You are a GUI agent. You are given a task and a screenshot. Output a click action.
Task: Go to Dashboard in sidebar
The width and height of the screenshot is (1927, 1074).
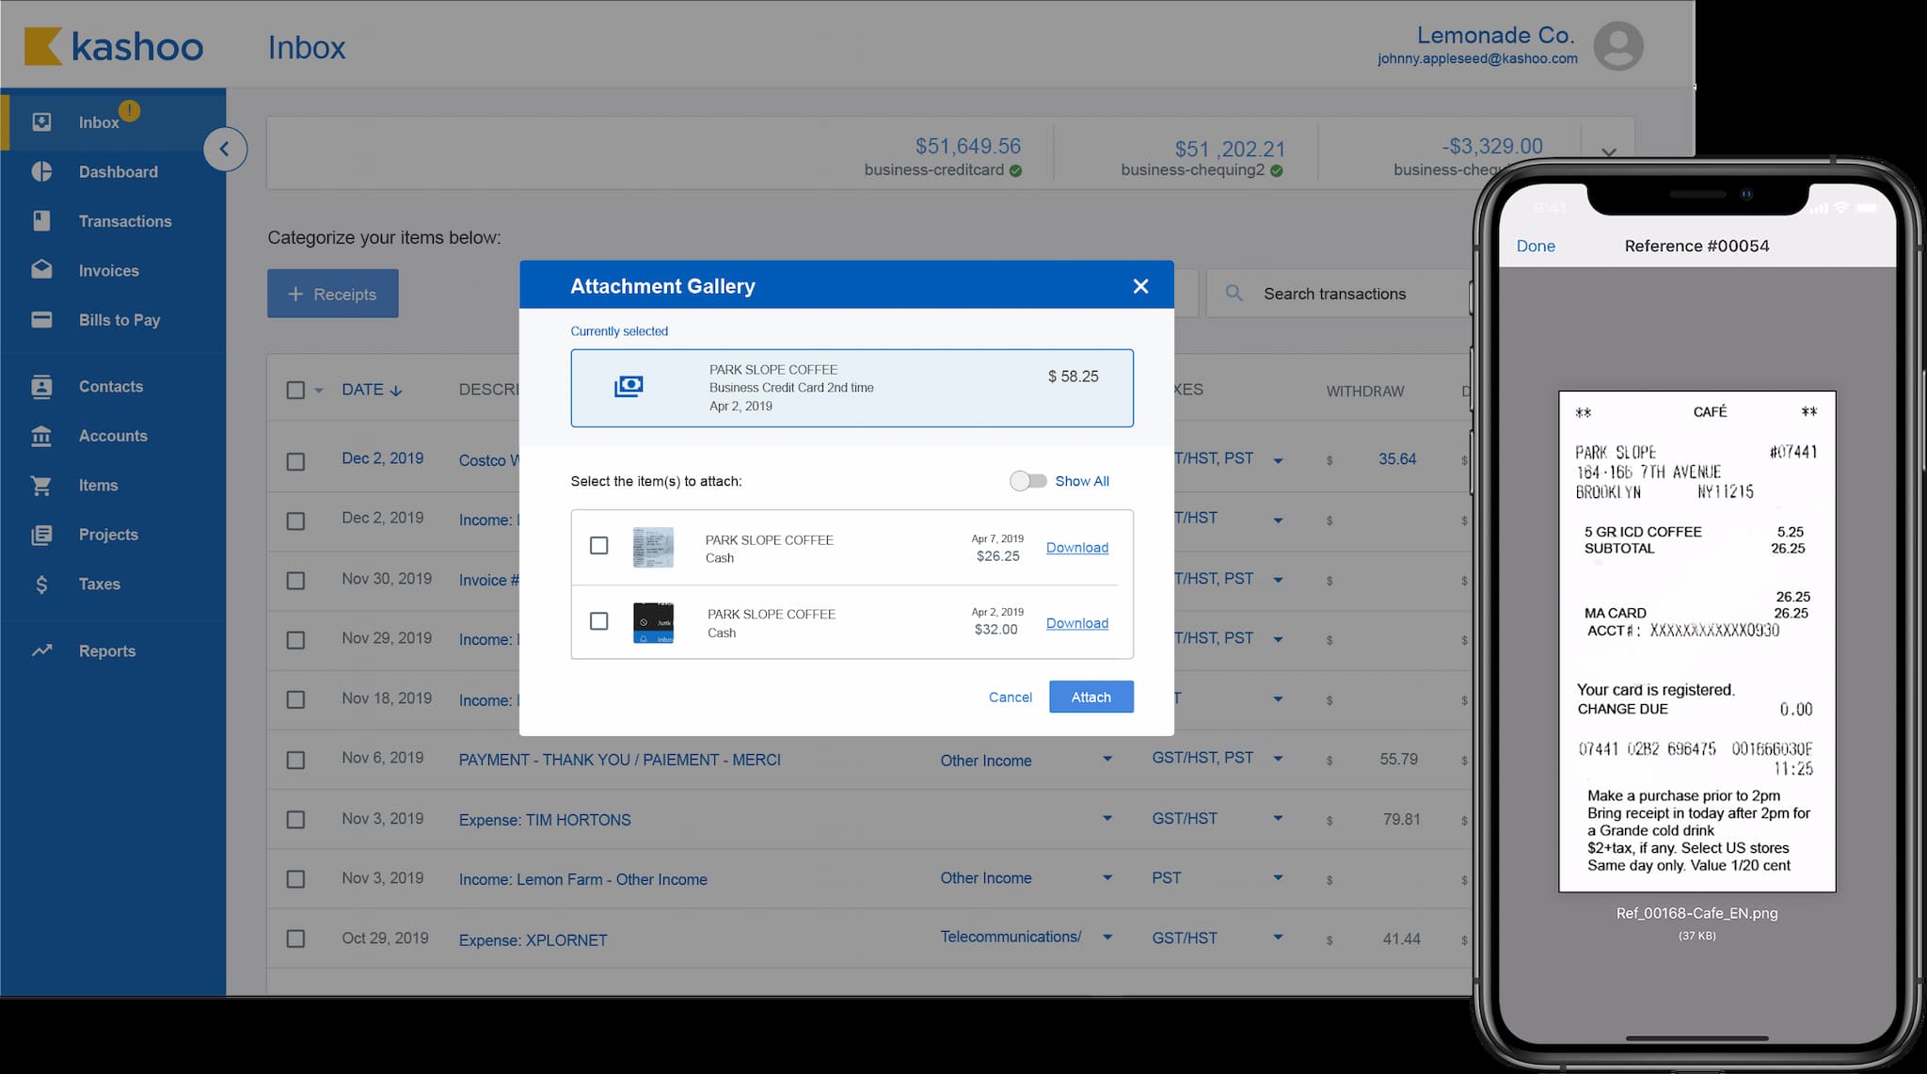pyautogui.click(x=119, y=172)
